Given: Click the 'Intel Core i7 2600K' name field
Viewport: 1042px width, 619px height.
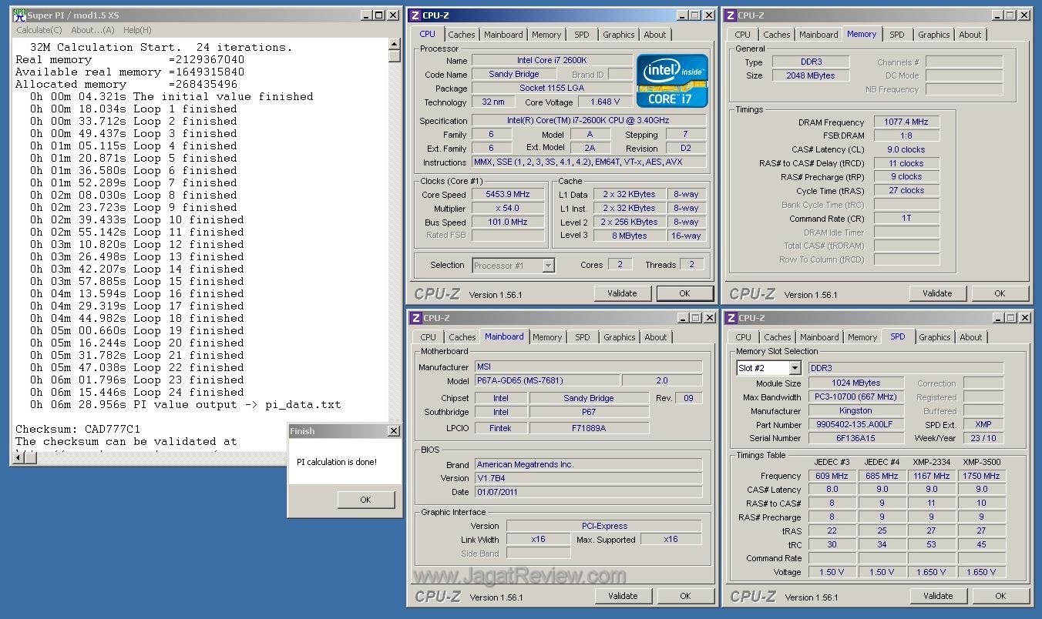Looking at the screenshot, I should (552, 60).
